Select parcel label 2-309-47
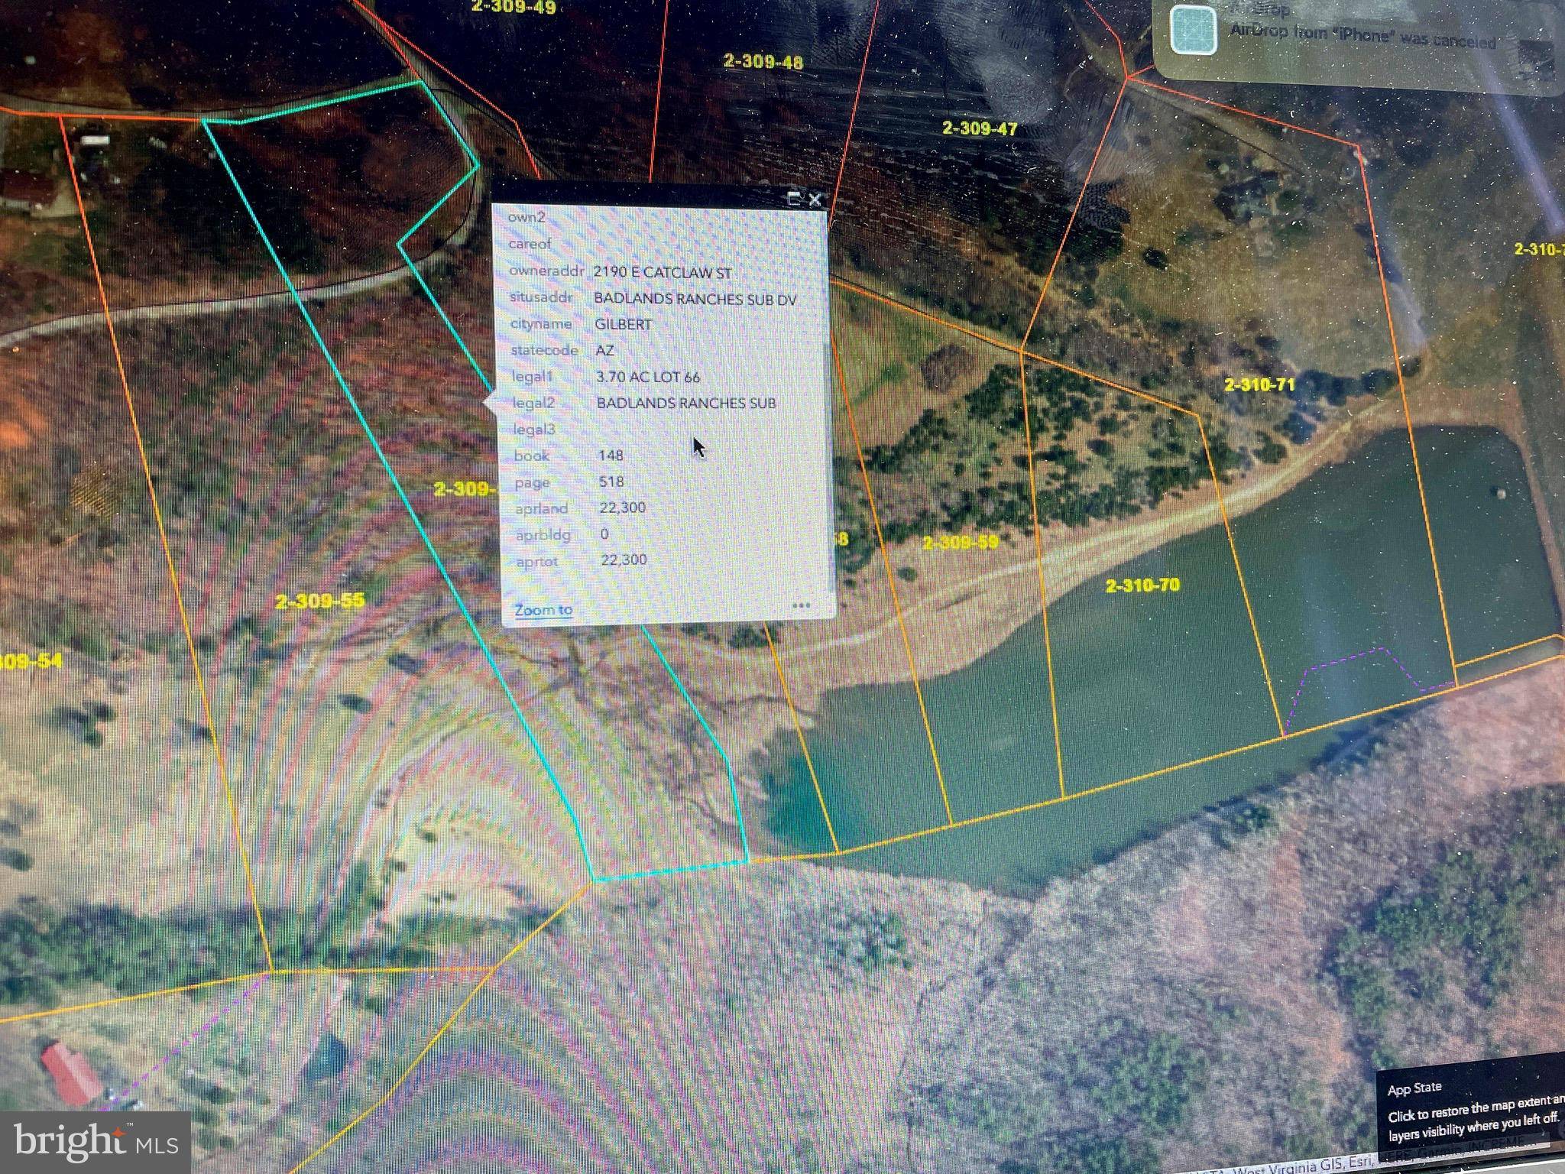The height and width of the screenshot is (1174, 1565). pyautogui.click(x=980, y=128)
